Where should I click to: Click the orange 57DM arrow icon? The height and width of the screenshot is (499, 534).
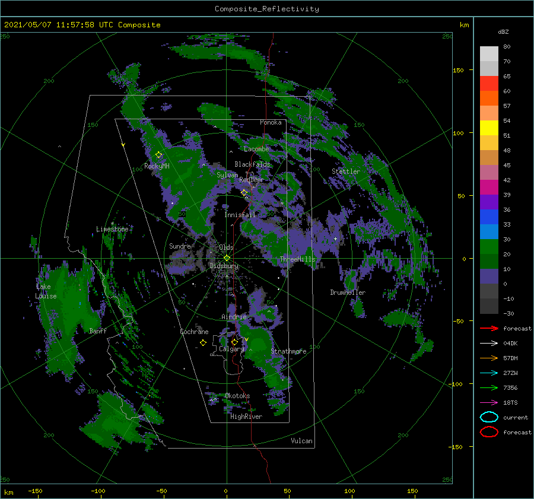click(x=489, y=358)
